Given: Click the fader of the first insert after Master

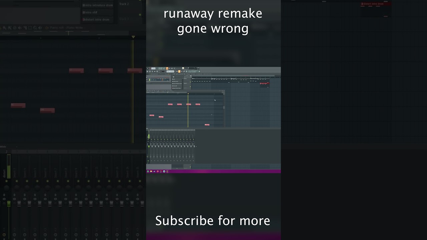Looking at the screenshot, I should [152, 146].
